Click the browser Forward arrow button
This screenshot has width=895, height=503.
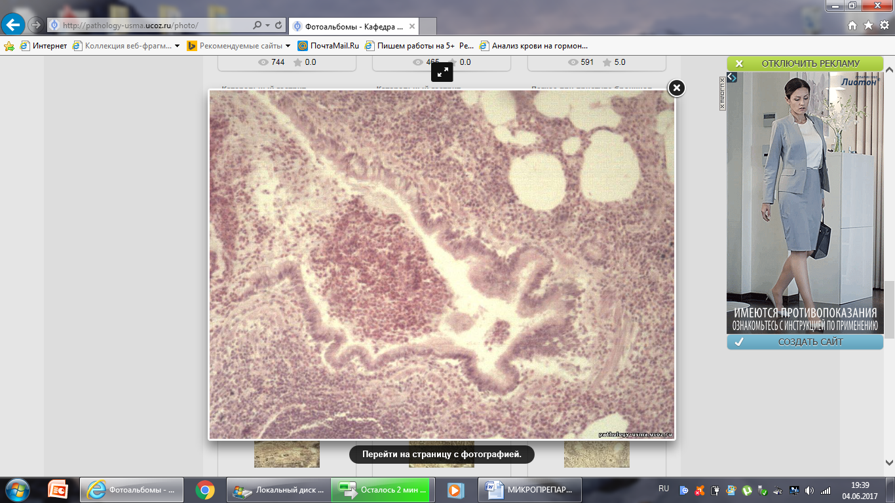35,26
